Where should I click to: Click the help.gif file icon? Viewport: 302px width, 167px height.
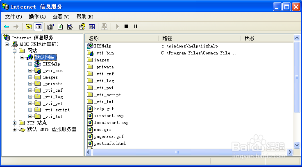click(90, 108)
